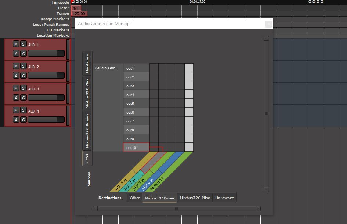Viewport: 347px width, 224px height.
Task: Click the vertical scrollbar up arrow
Action: 267,39
